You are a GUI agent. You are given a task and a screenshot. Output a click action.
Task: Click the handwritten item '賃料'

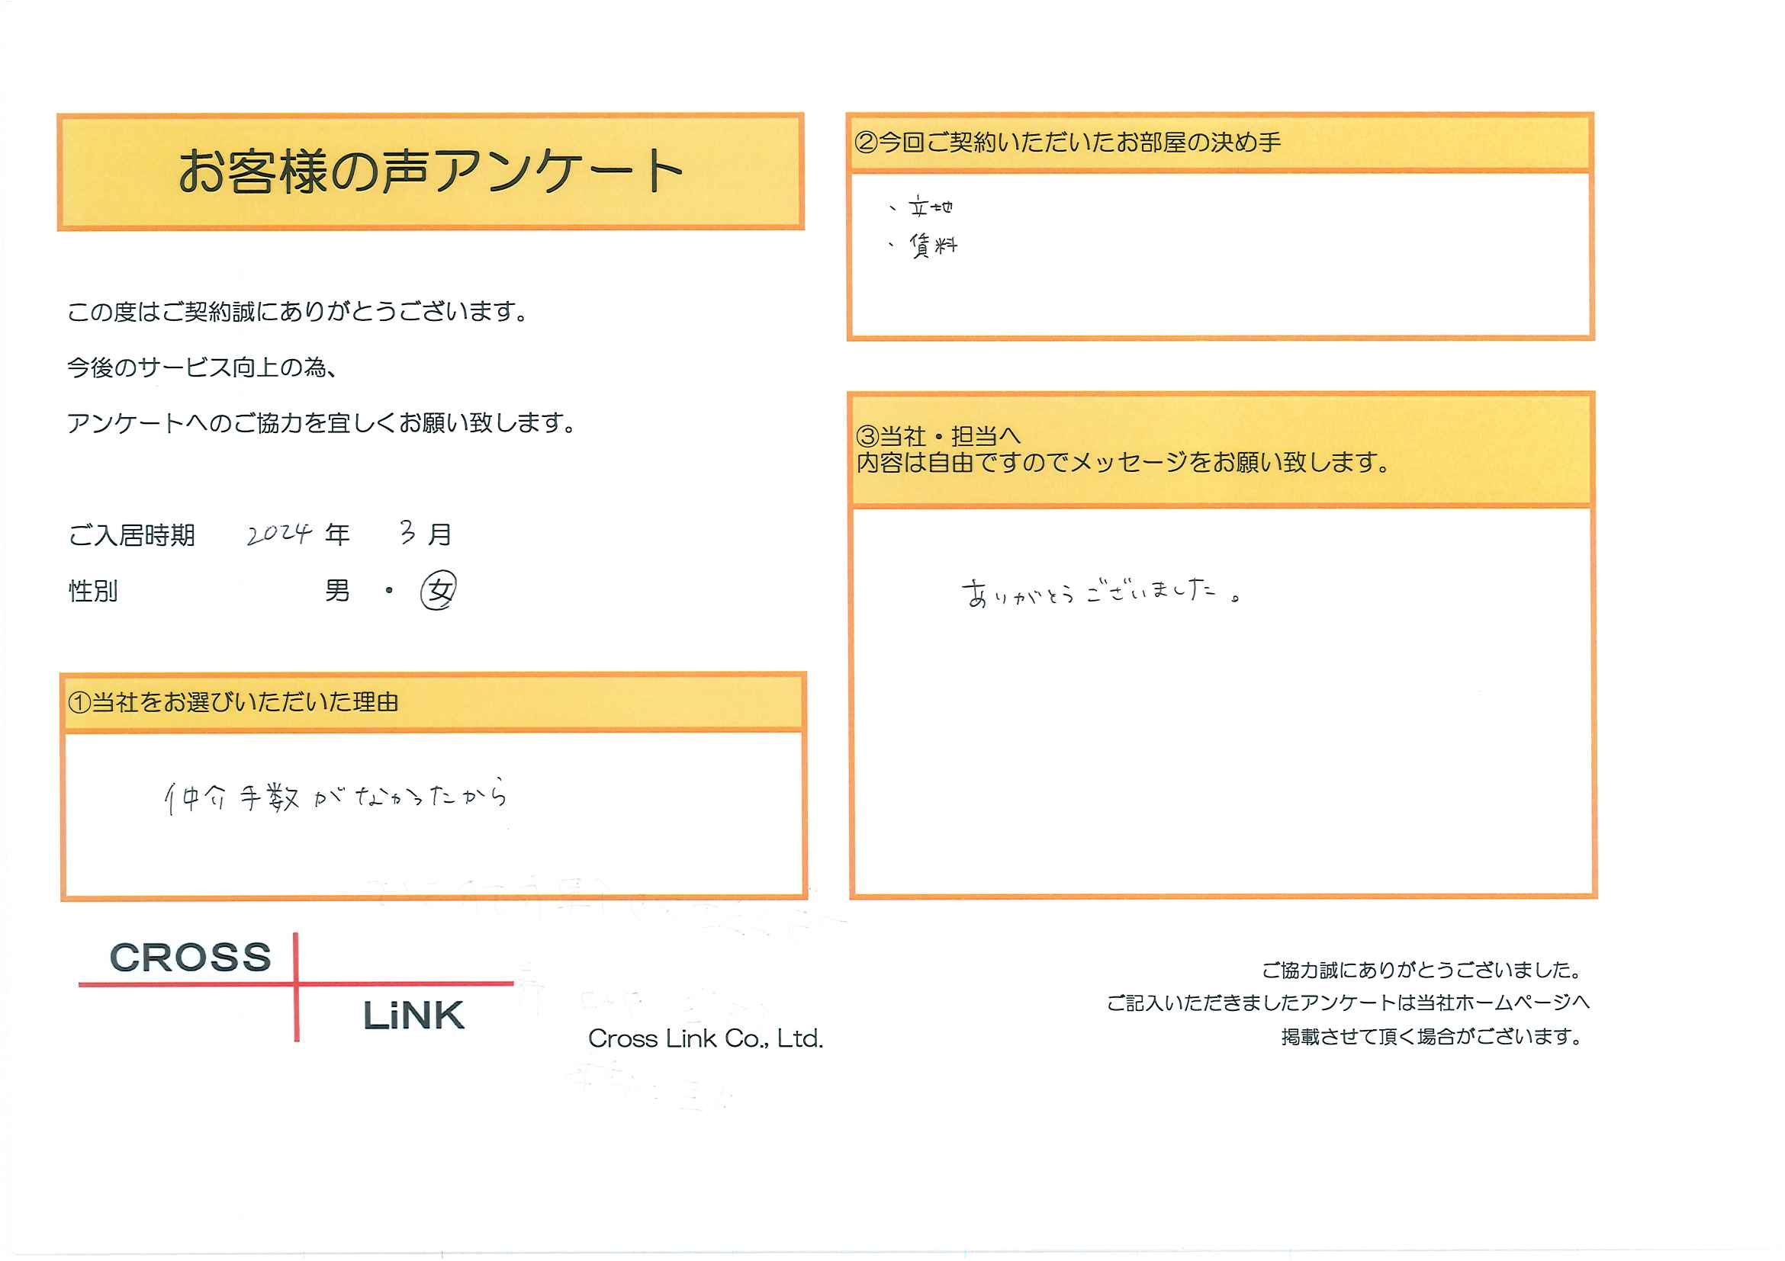pos(933,246)
